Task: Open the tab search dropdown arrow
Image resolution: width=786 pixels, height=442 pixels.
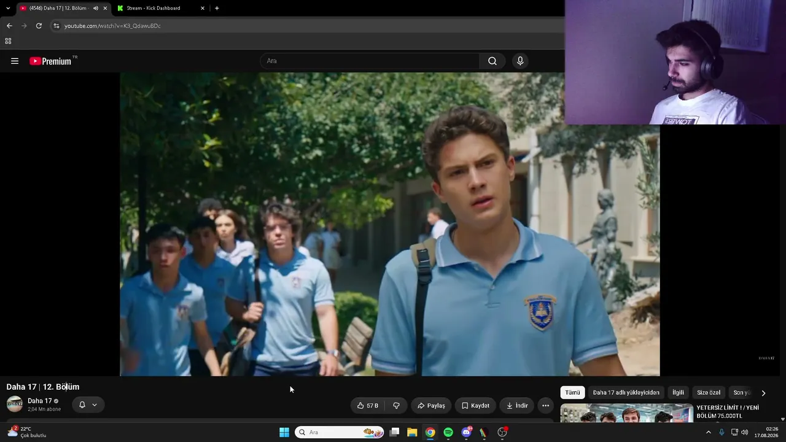Action: click(x=7, y=8)
